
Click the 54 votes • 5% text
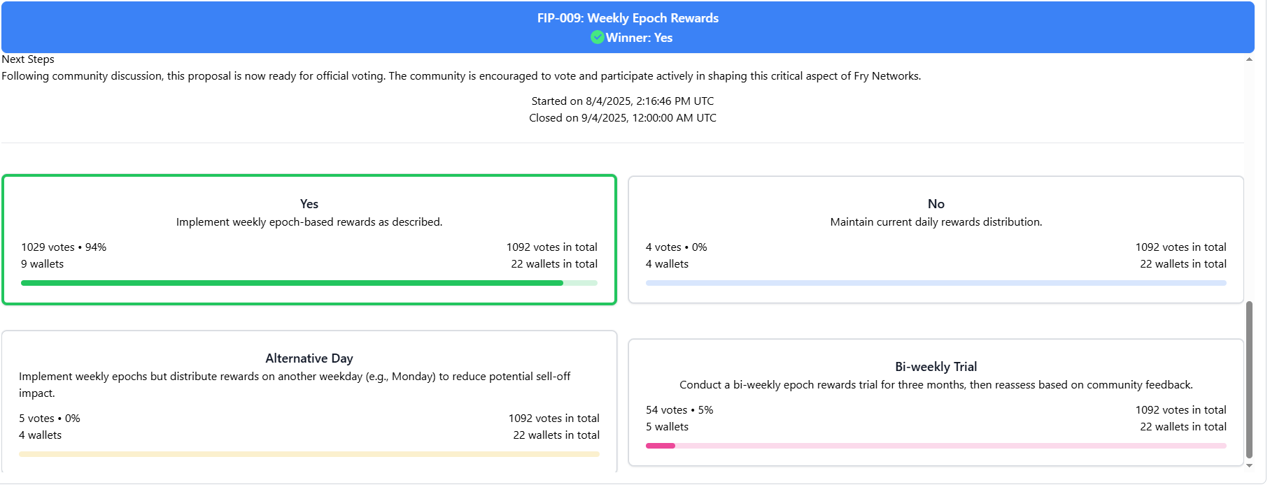point(679,410)
